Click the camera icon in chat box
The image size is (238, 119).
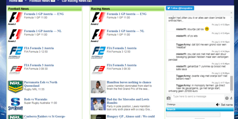pos(169,98)
